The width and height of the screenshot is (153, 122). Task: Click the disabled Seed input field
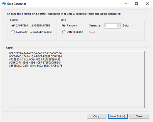(122, 32)
